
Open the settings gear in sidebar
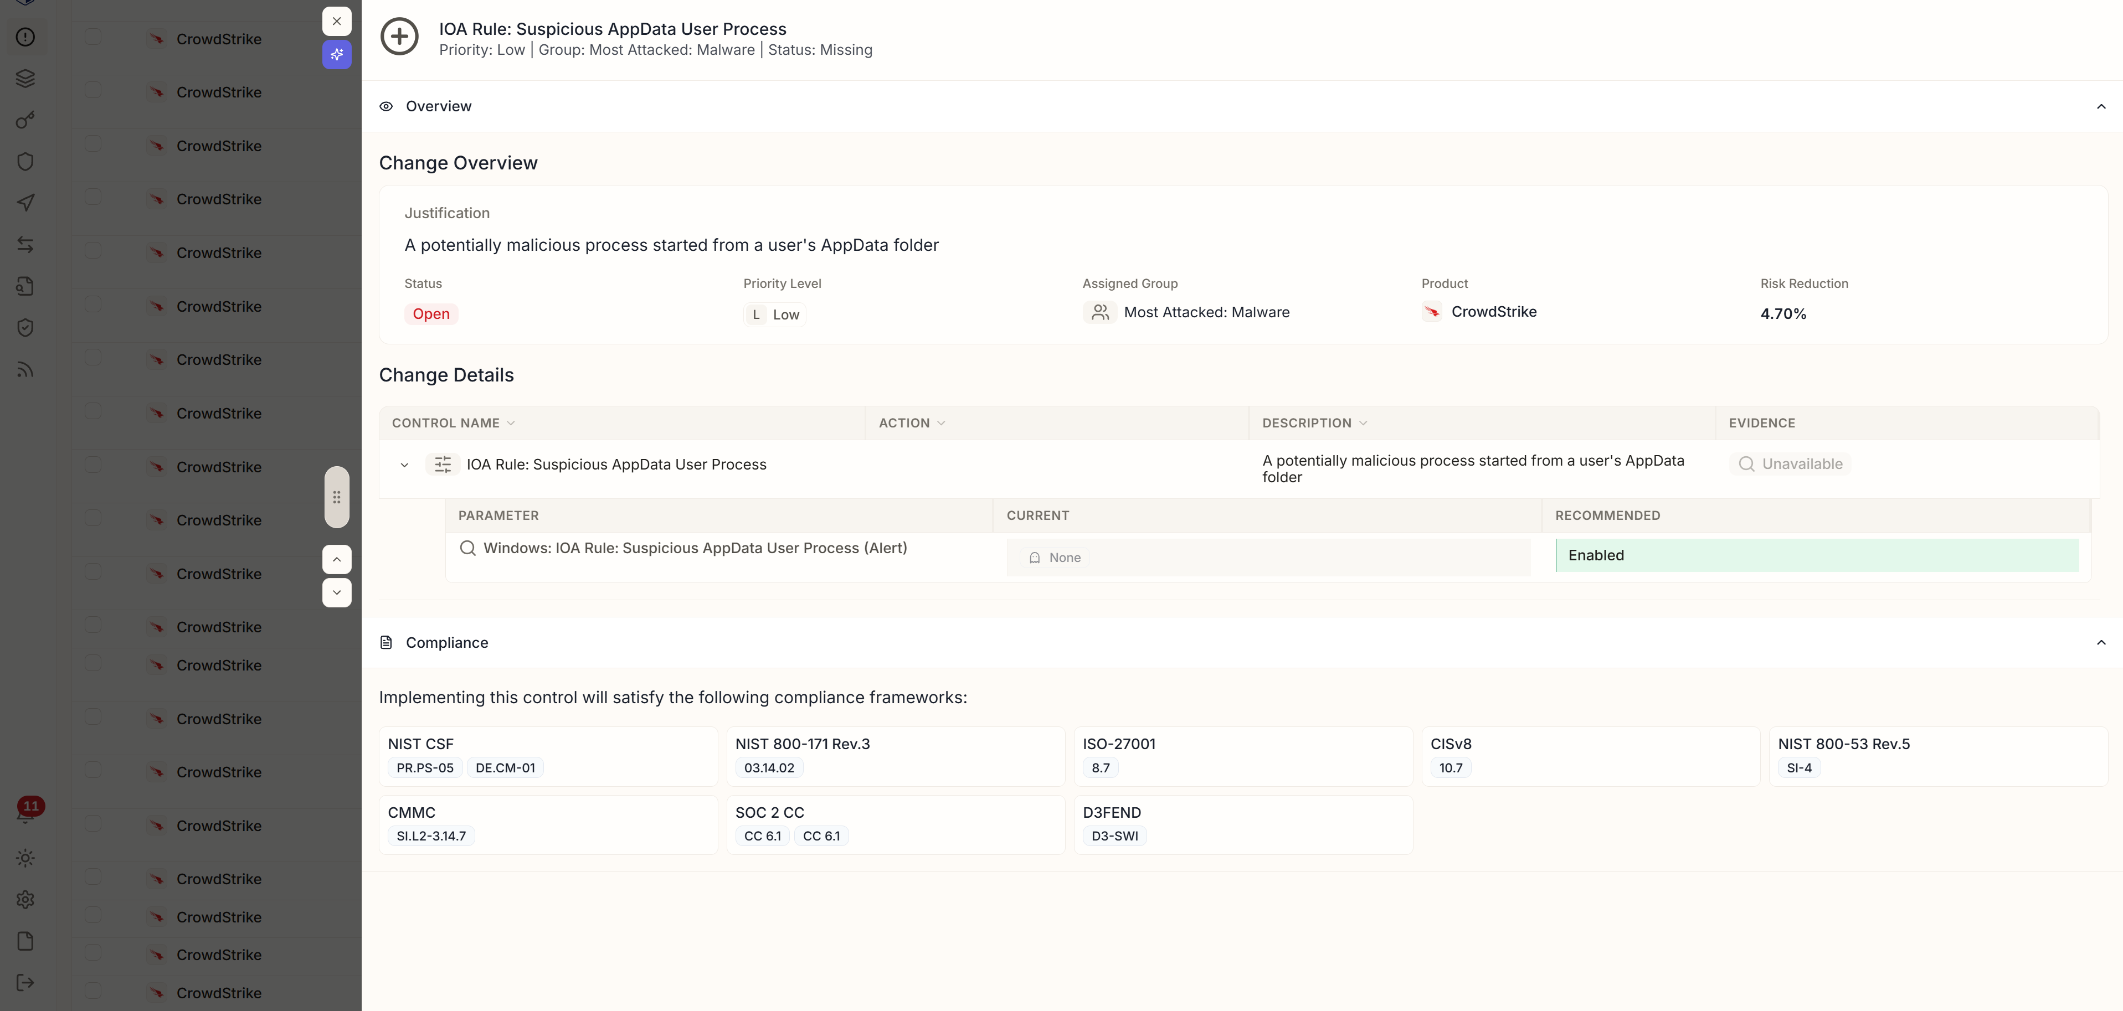point(25,900)
